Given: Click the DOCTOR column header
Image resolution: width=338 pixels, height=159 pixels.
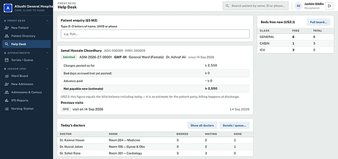Looking at the screenshot, I should (65, 134).
